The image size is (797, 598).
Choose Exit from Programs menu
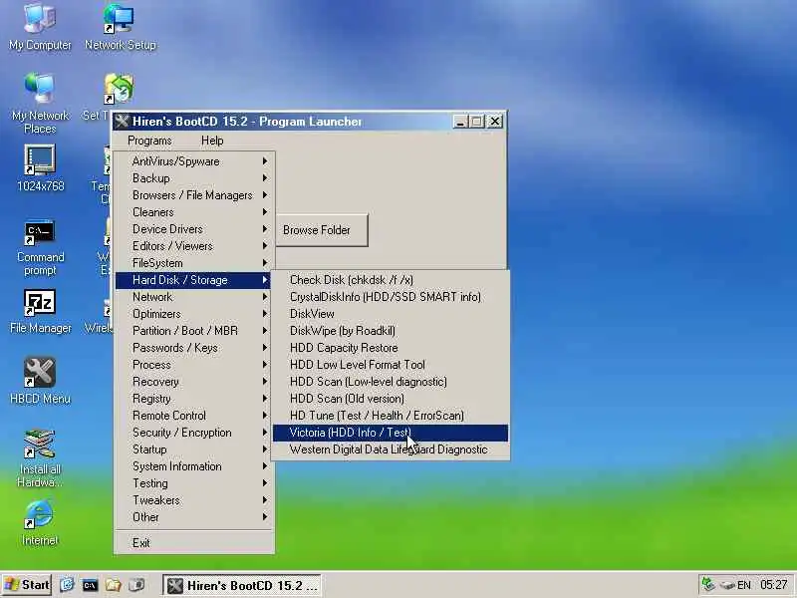pos(195,543)
